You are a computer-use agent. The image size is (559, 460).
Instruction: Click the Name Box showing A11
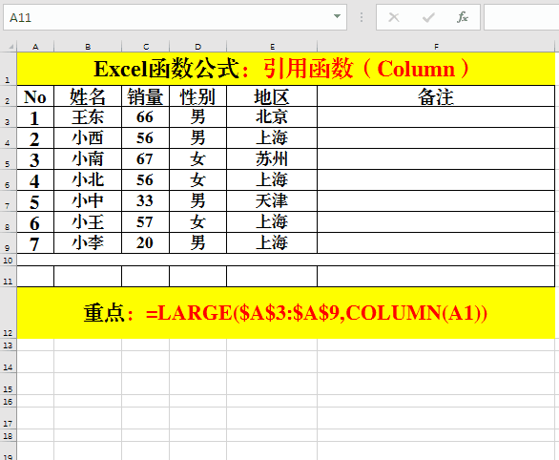(175, 17)
